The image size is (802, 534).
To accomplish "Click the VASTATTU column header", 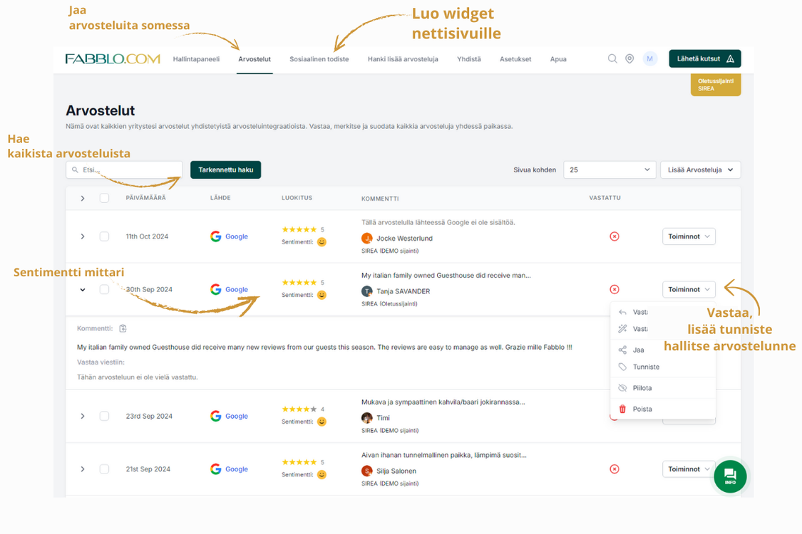I will point(605,198).
